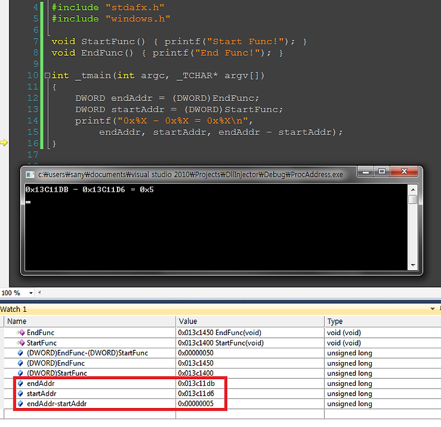
Task: Click the Watch 1 panel title
Action: pyautogui.click(x=13, y=309)
